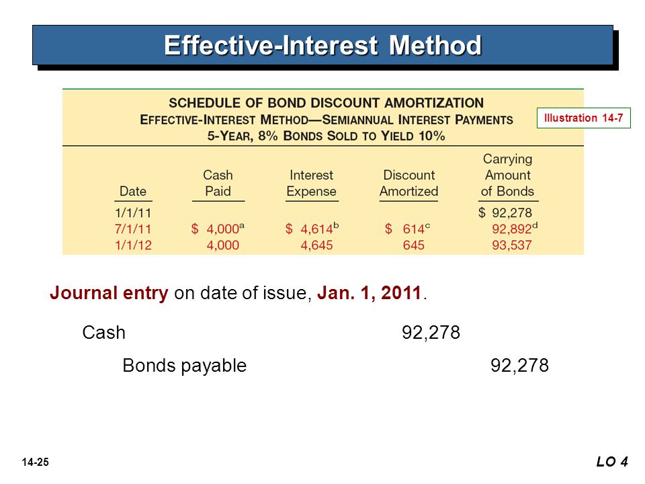Select the Date column header
The height and width of the screenshot is (484, 645).
[133, 192]
